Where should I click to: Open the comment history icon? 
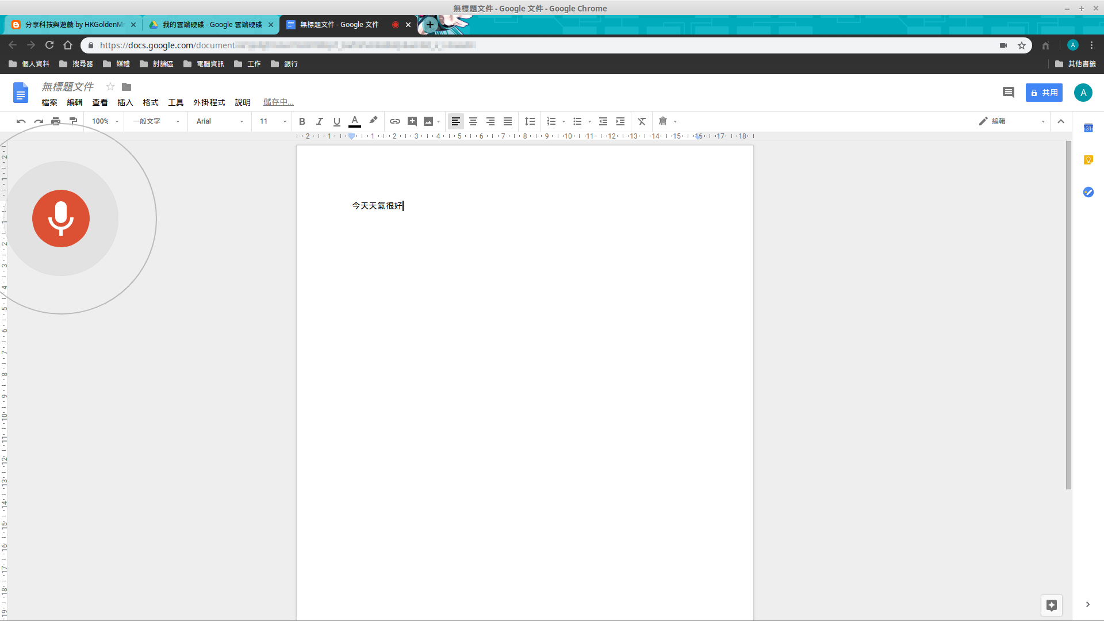1008,93
